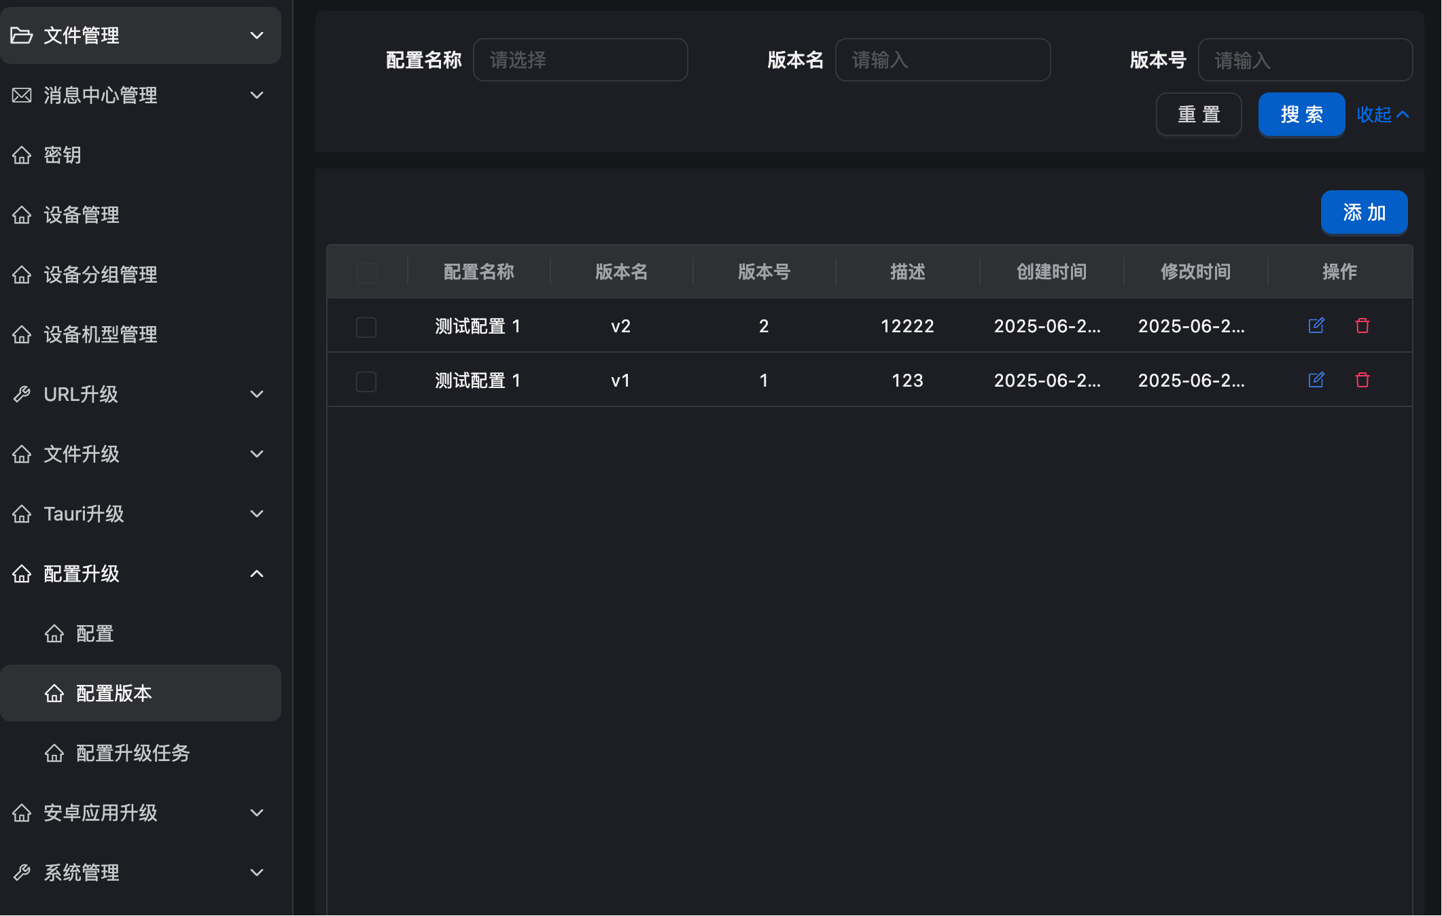Click description cell 123
The height and width of the screenshot is (916, 1442).
907,381
